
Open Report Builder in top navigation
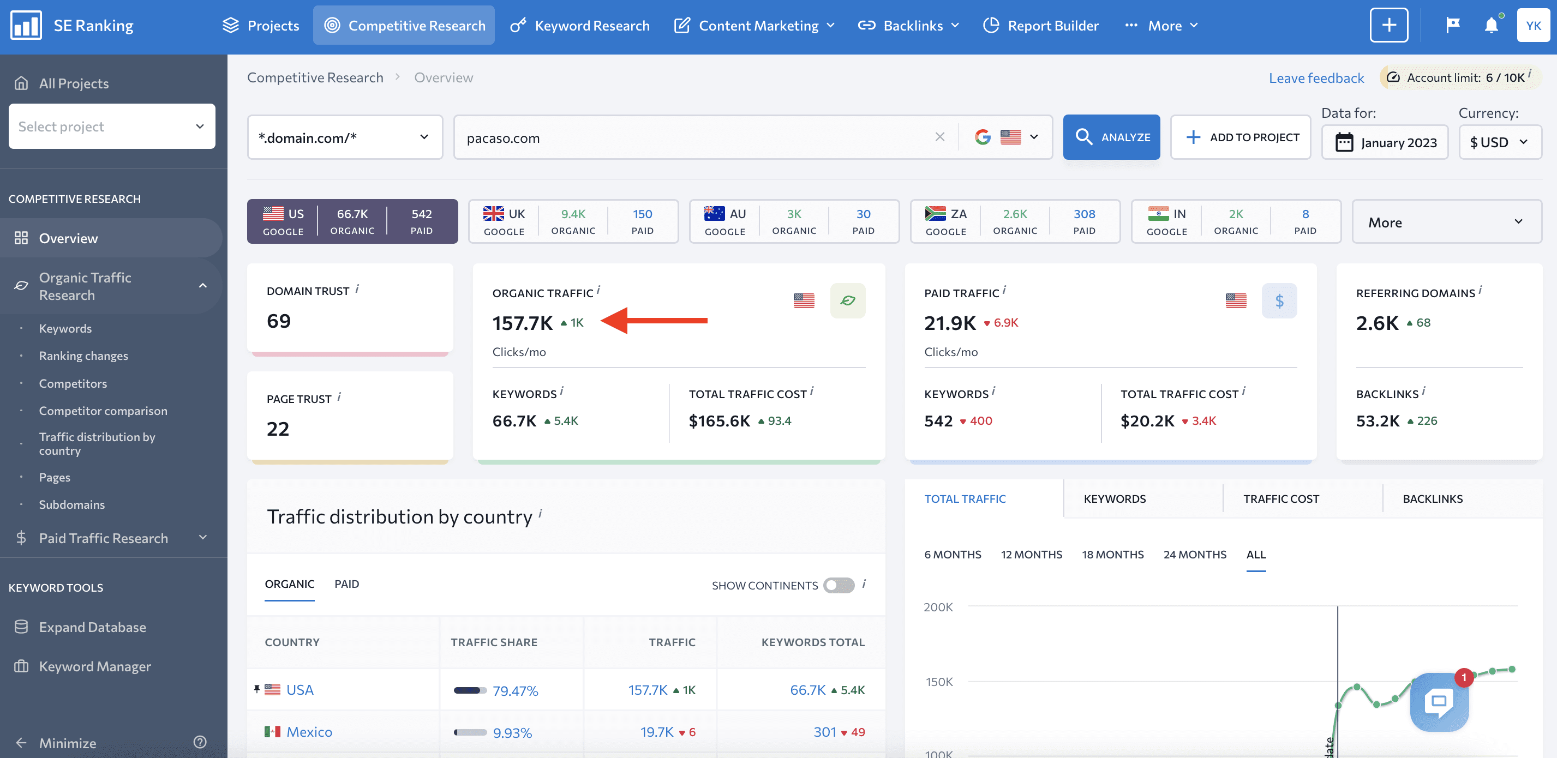(x=1041, y=26)
